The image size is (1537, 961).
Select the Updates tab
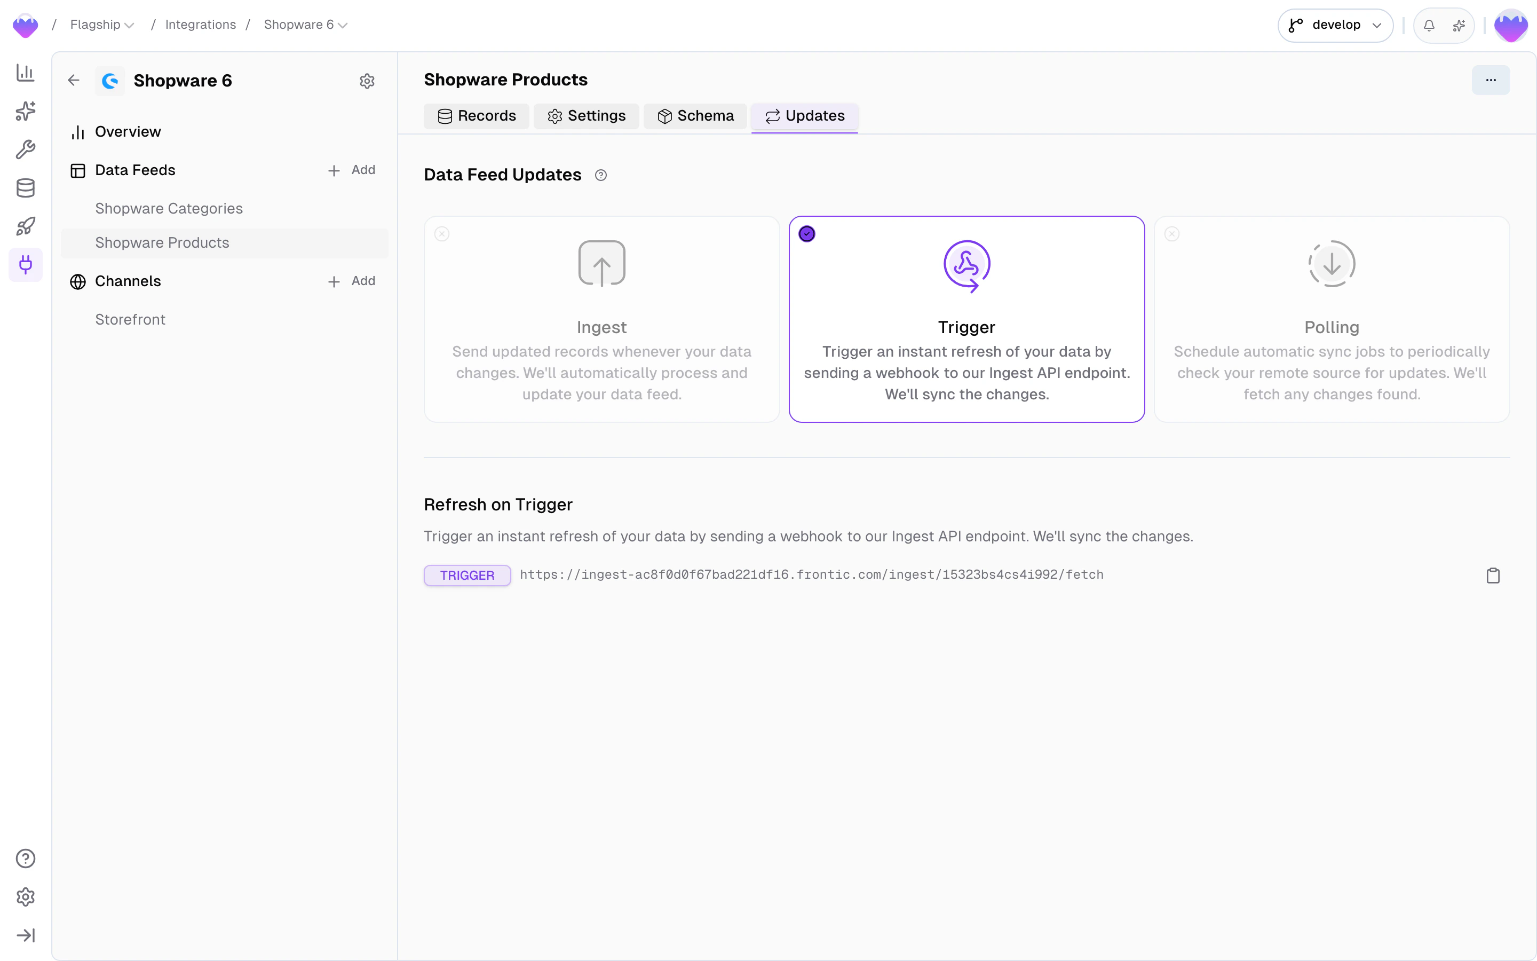click(805, 116)
